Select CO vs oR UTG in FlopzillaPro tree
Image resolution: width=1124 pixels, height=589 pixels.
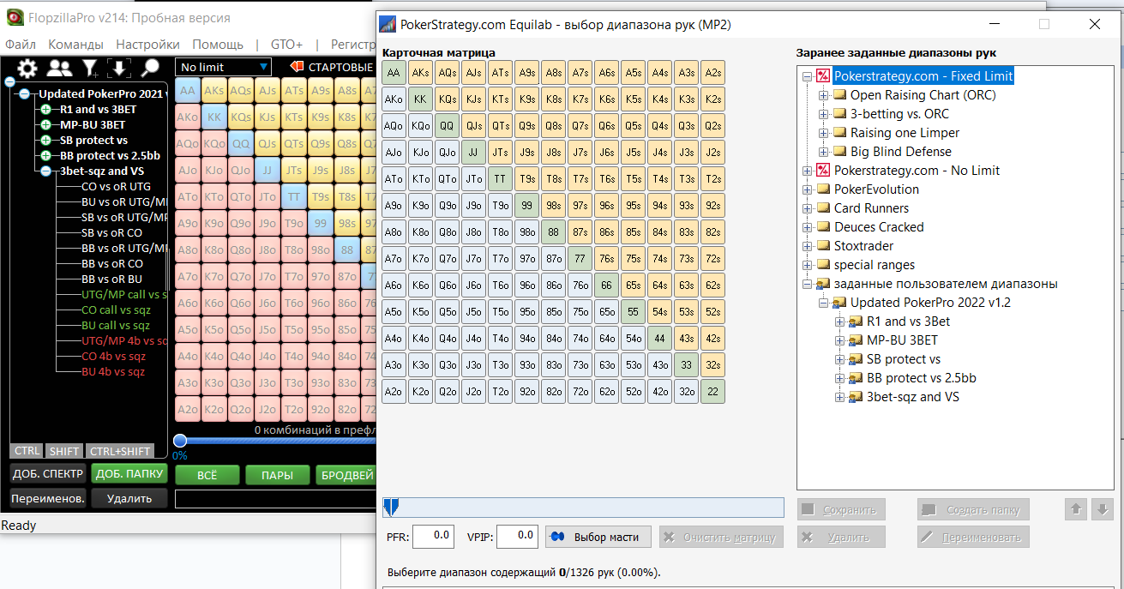[116, 187]
